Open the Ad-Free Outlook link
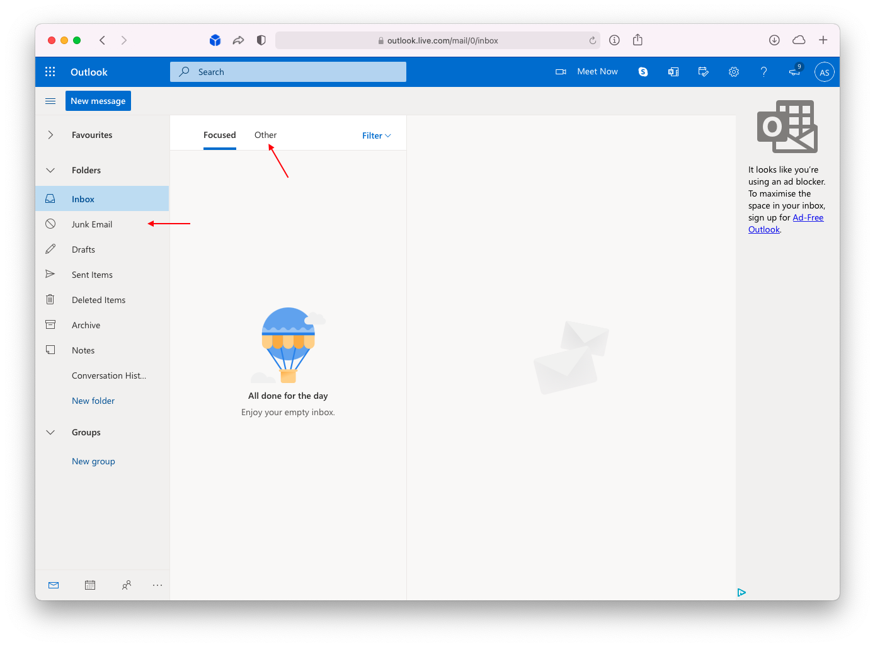 [x=808, y=217]
